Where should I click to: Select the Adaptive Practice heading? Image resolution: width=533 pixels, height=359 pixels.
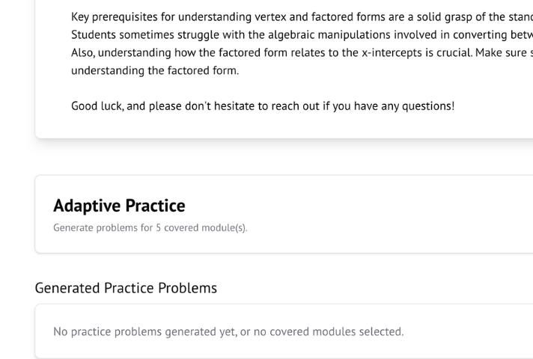(x=119, y=206)
